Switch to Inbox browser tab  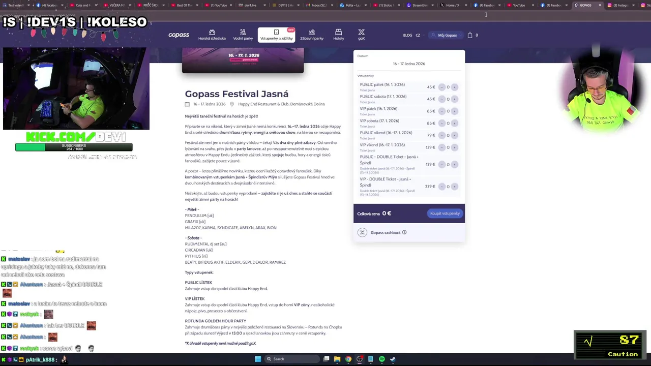tap(318, 5)
